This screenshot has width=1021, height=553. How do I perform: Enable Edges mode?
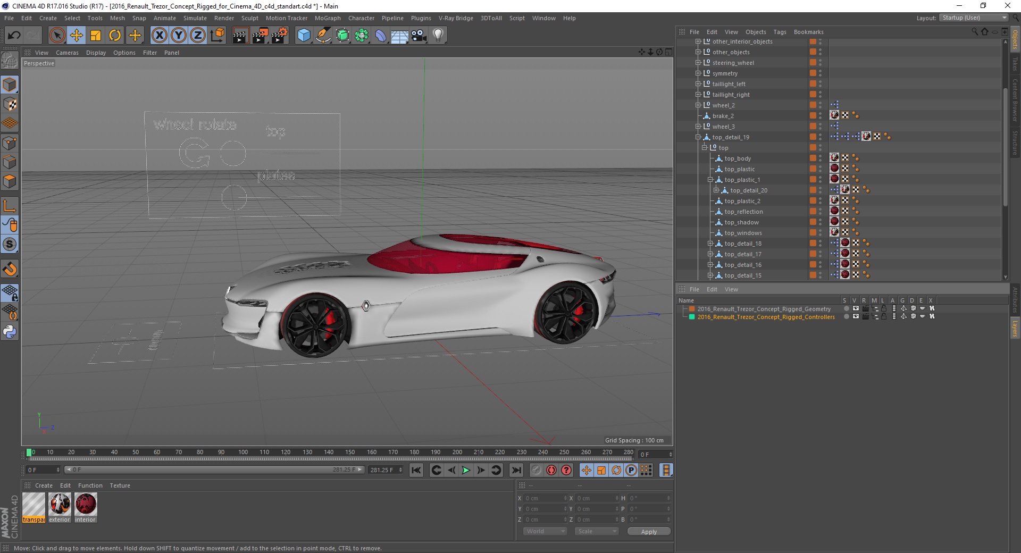click(10, 162)
